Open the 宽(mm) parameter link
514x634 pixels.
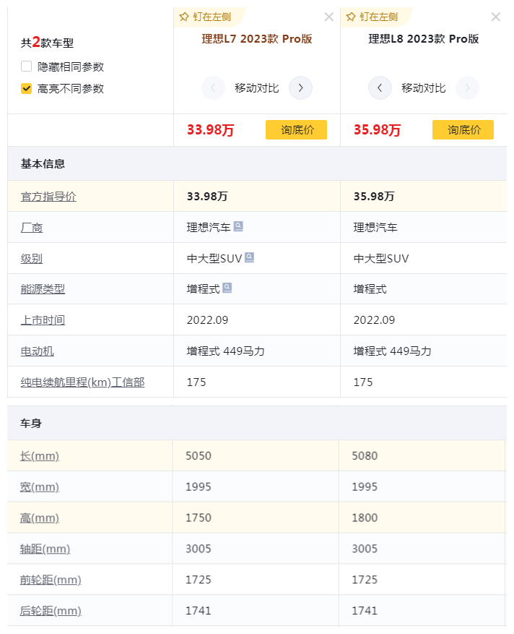[40, 487]
